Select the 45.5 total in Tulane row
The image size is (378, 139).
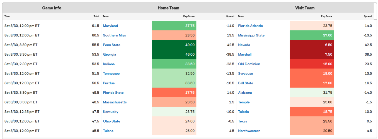(95, 131)
